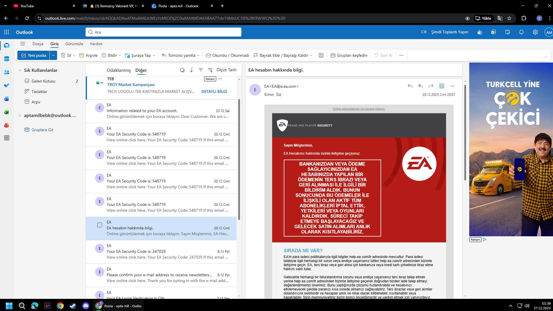The height and width of the screenshot is (311, 553).
Task: Open the To Do checkmark app
Action: (x=7, y=85)
